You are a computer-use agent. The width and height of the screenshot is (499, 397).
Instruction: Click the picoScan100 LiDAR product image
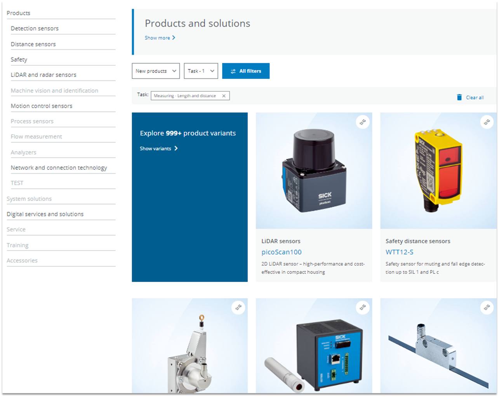(314, 171)
